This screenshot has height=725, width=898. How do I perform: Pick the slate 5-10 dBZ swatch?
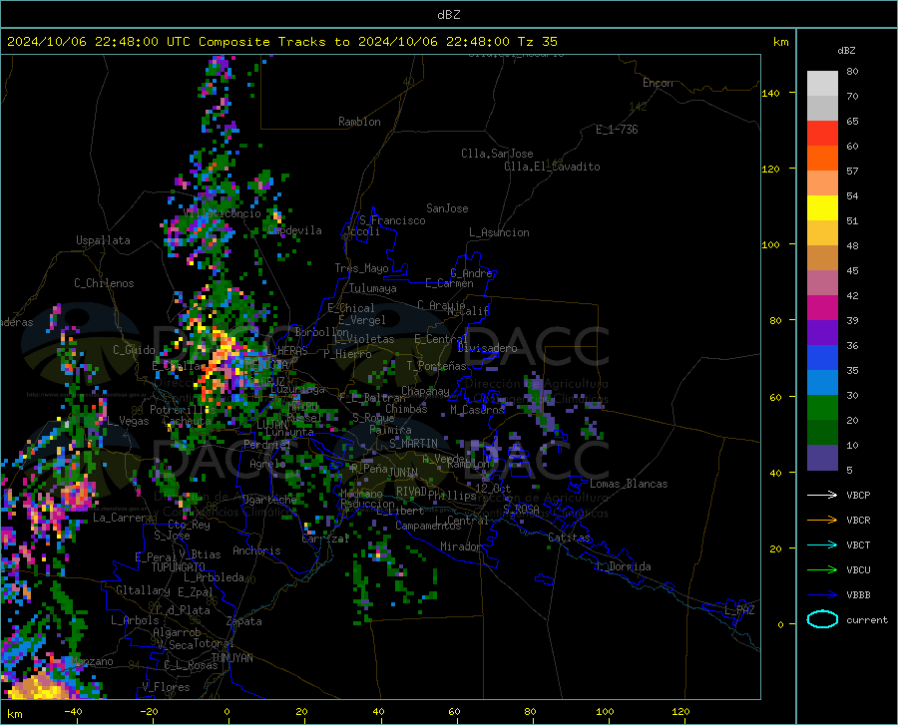click(x=822, y=458)
